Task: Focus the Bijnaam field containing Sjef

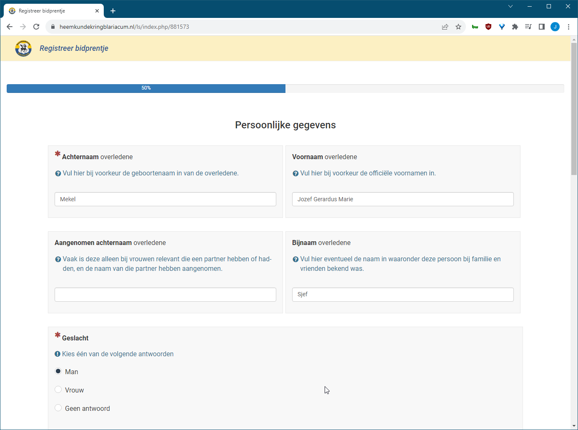Action: (x=403, y=295)
